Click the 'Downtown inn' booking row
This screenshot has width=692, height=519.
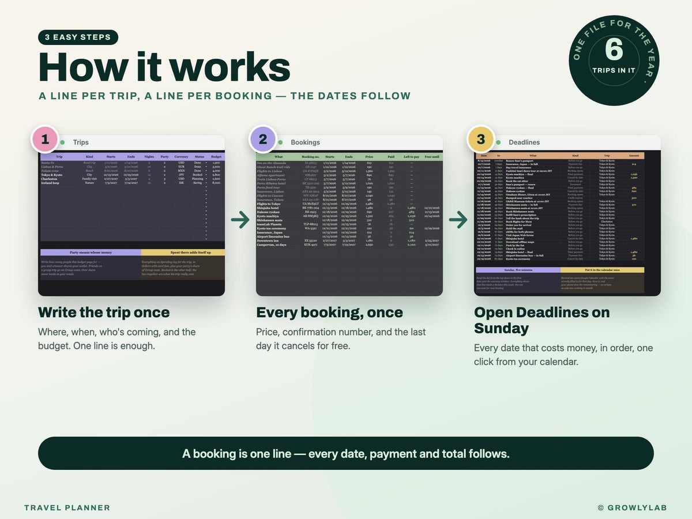point(349,240)
